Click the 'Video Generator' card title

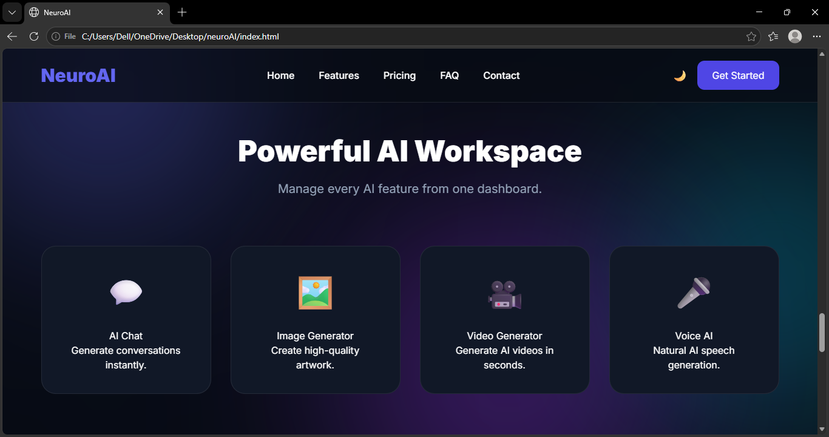504,336
